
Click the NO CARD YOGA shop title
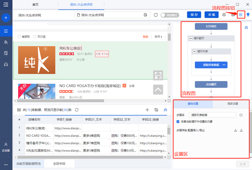[90, 86]
